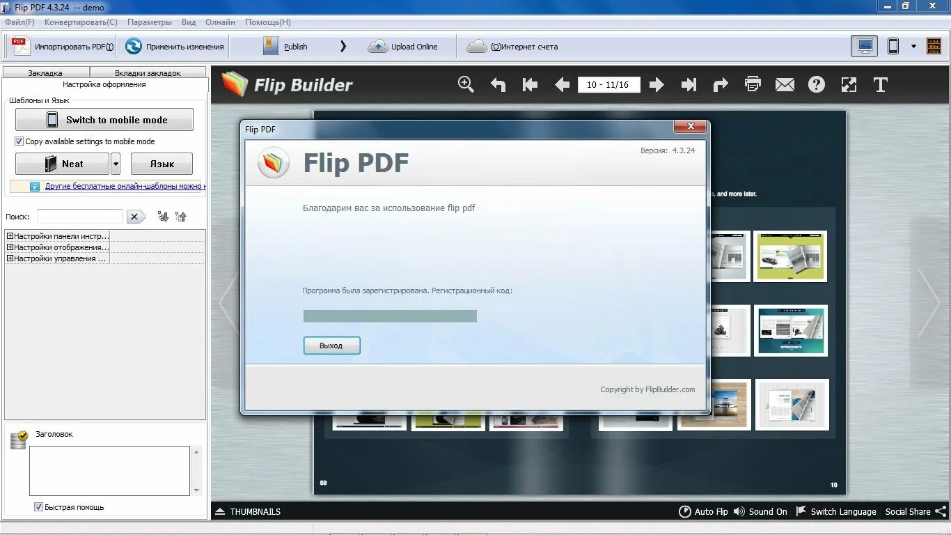
Task: Open help question mark icon
Action: (x=817, y=85)
